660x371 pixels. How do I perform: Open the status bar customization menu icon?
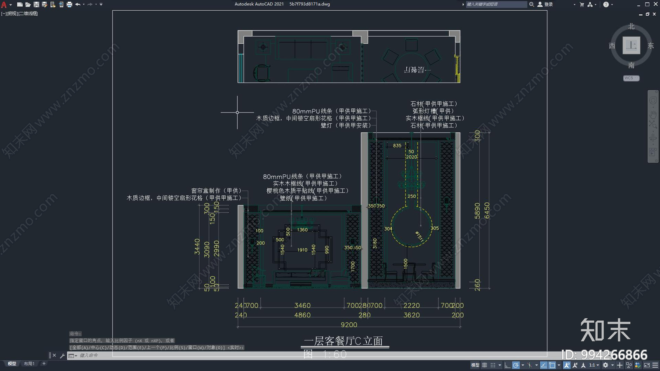(x=655, y=365)
